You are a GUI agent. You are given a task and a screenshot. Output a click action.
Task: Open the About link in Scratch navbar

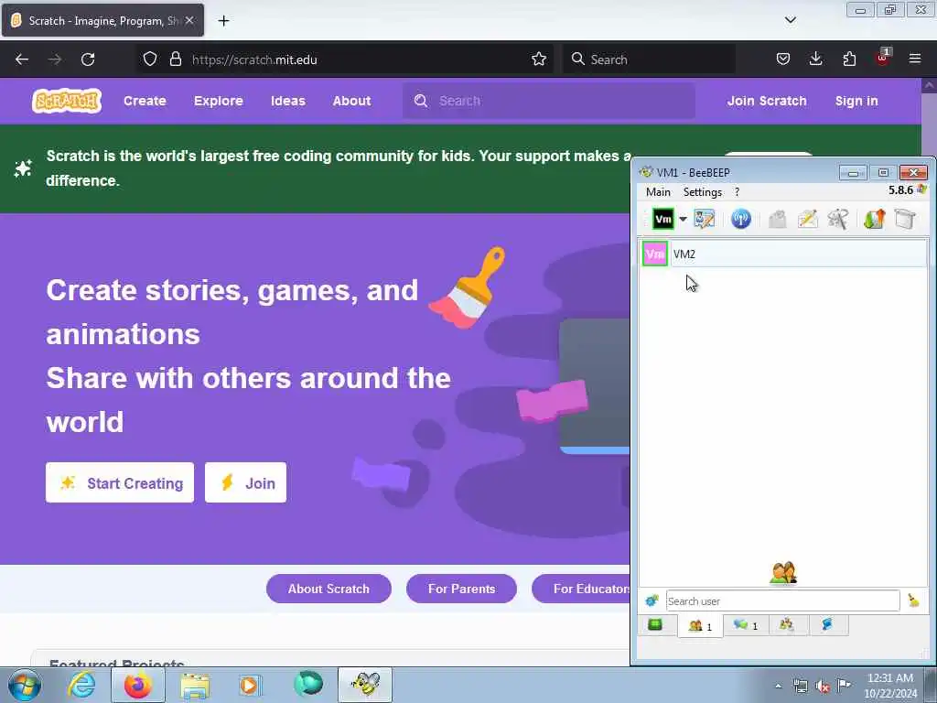(x=351, y=101)
